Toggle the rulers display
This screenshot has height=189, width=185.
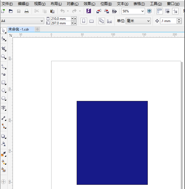click(160, 11)
